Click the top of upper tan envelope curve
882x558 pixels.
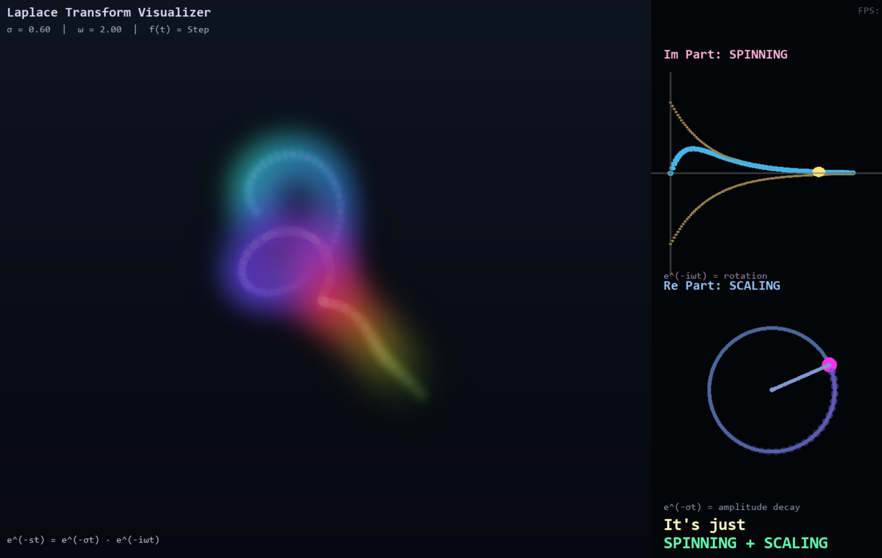[x=671, y=103]
